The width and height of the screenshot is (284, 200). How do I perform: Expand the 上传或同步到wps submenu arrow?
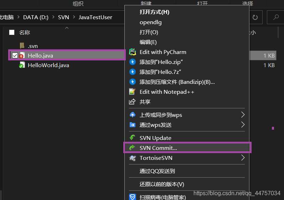point(243,115)
